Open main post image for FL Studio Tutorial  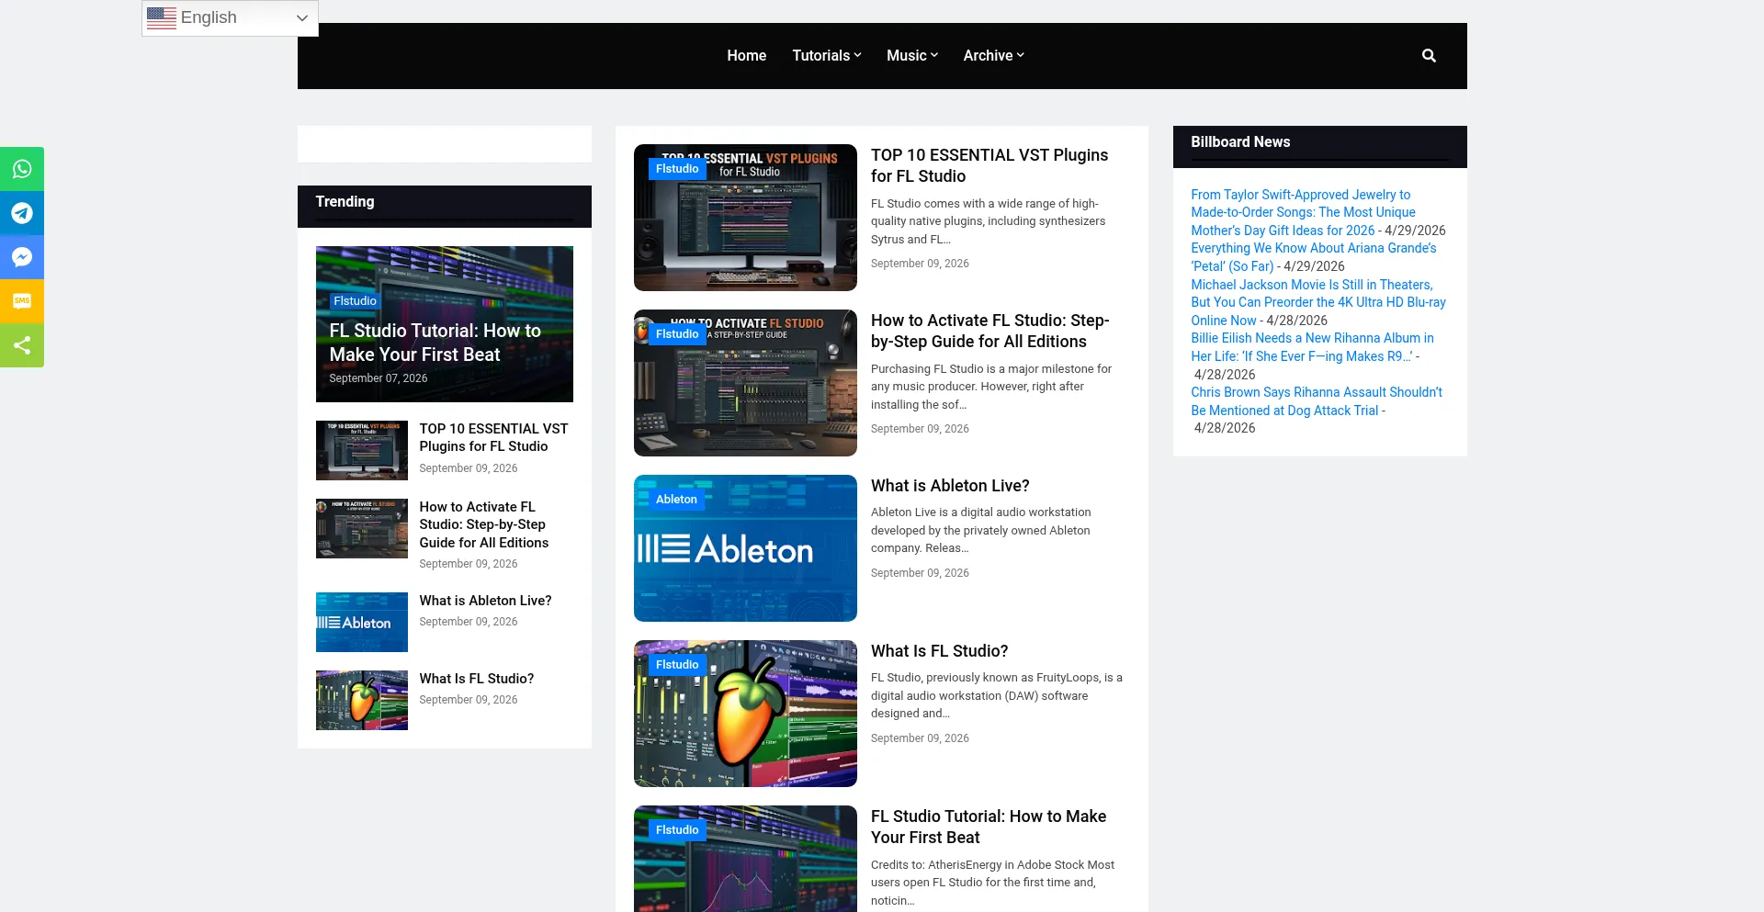[x=745, y=859]
